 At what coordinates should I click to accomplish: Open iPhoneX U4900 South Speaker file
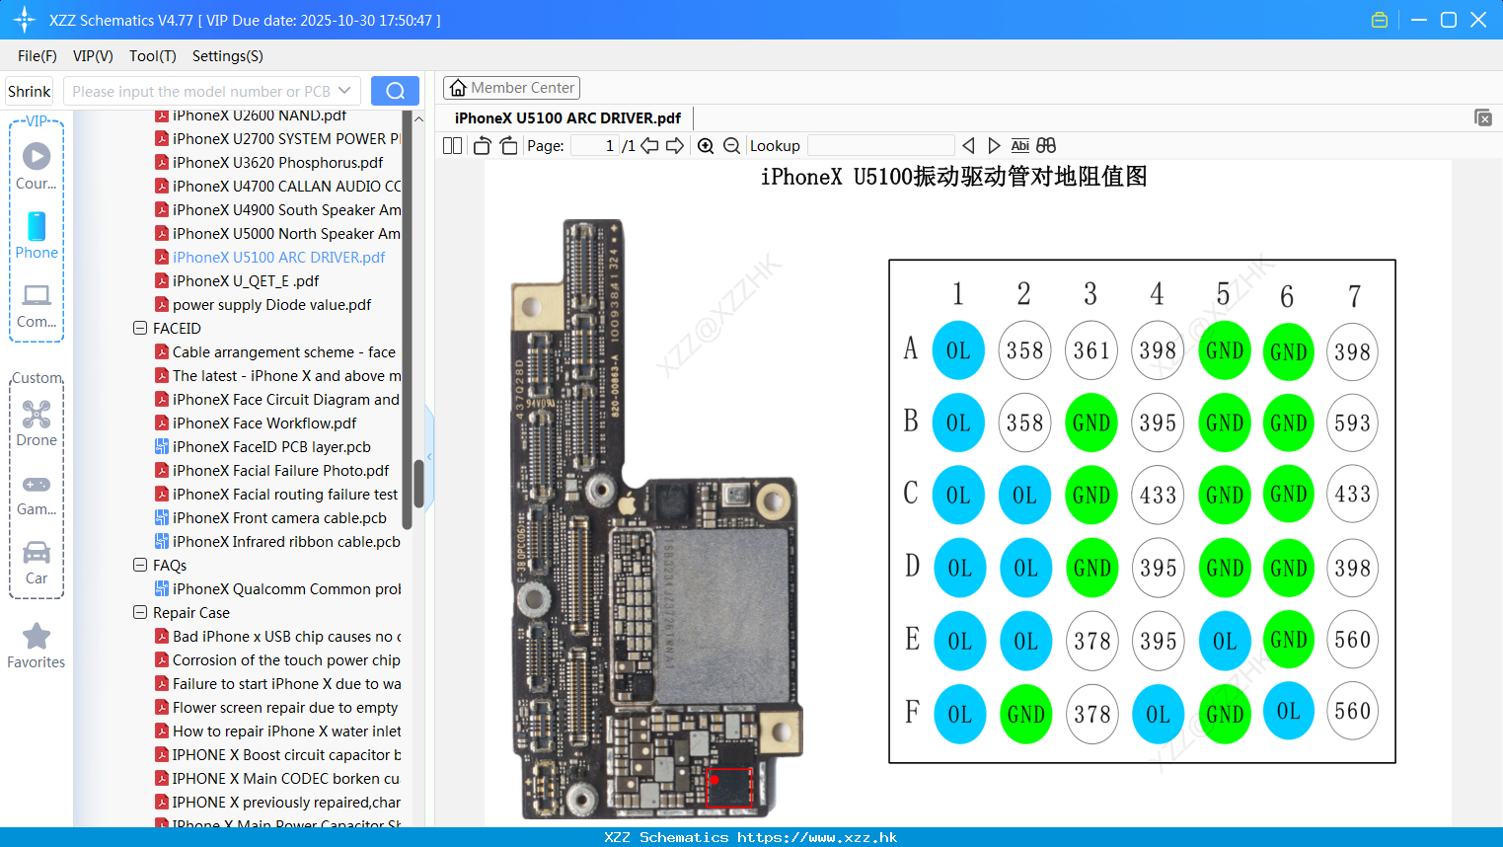286,209
